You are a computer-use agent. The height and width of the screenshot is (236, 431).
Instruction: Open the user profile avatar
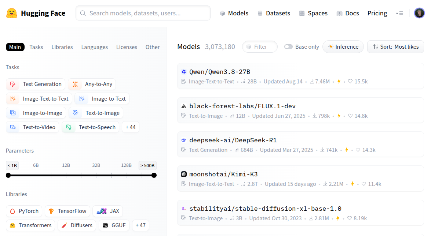(419, 13)
